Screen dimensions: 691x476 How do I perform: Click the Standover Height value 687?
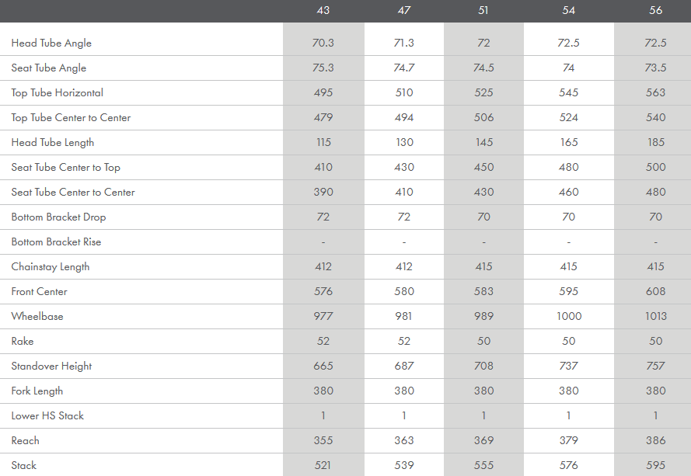404,367
